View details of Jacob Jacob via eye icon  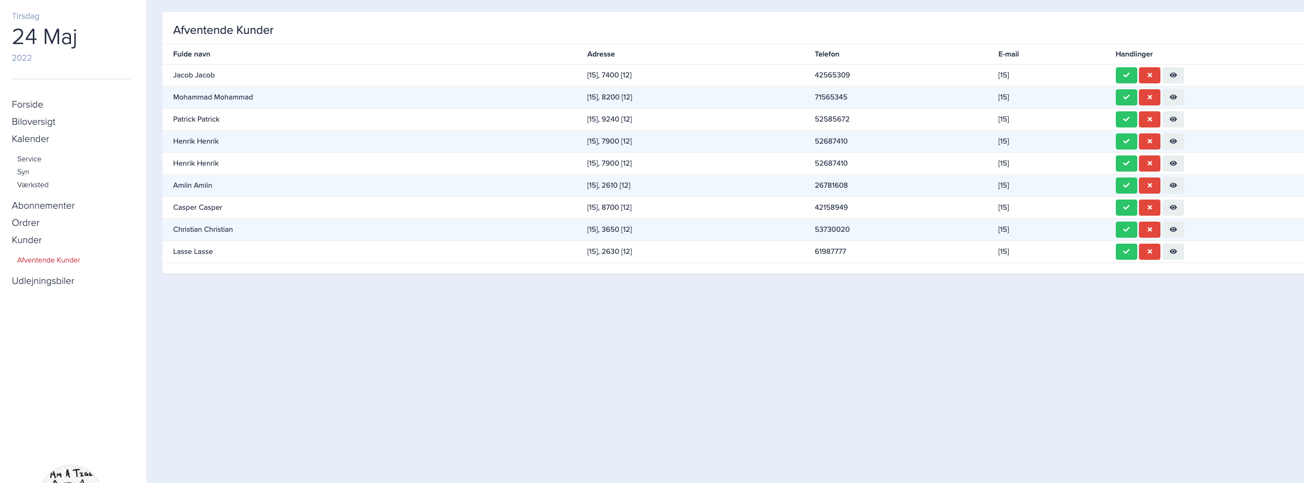click(1173, 75)
